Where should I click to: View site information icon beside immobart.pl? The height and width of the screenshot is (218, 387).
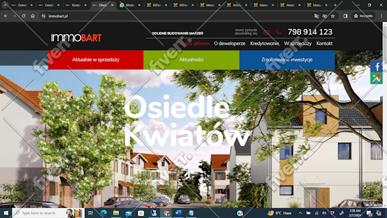[x=43, y=16]
